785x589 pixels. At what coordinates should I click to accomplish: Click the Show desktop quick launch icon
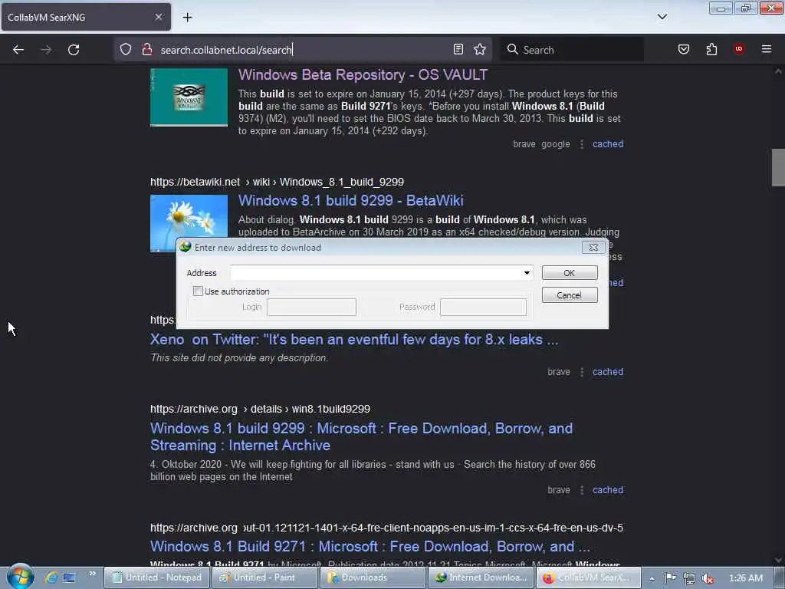pos(69,577)
